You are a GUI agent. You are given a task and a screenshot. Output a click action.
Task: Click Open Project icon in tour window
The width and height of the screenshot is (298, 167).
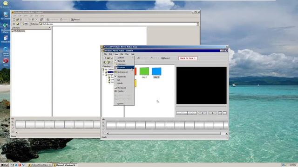tap(108, 58)
